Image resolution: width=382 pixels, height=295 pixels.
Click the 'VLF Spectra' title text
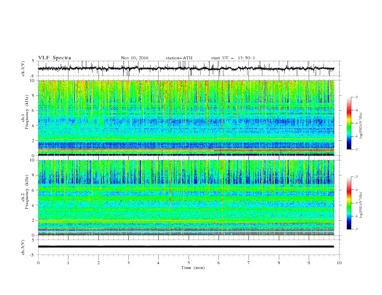(55, 58)
